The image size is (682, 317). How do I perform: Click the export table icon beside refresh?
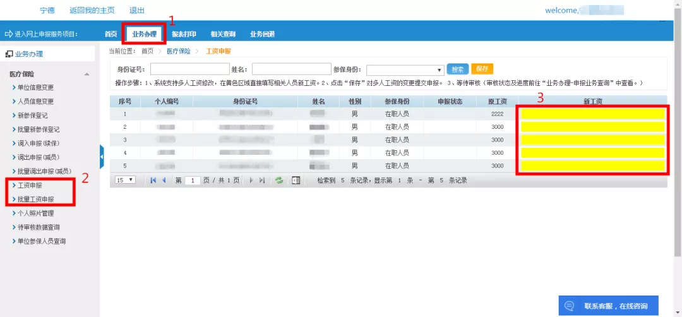tap(296, 180)
